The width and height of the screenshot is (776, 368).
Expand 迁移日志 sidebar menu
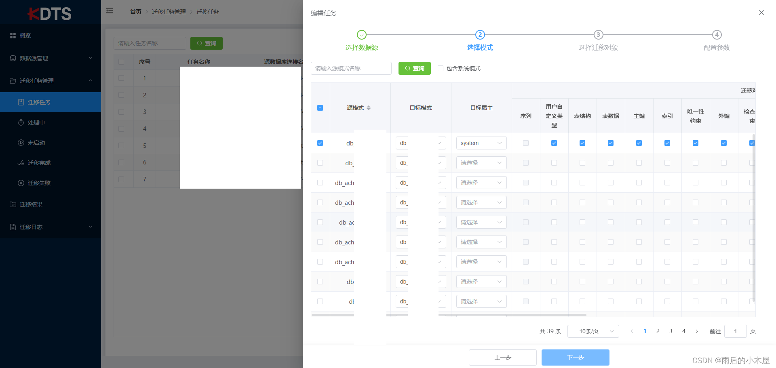pos(51,227)
